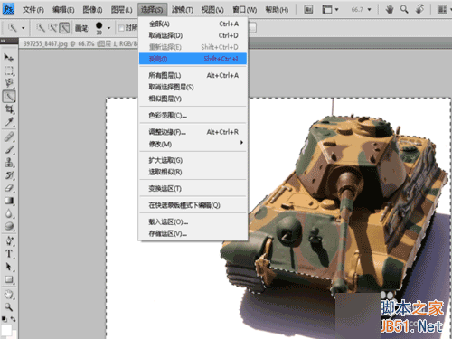The height and width of the screenshot is (339, 452).
Task: Select the Sponge tool
Action: tap(8, 226)
